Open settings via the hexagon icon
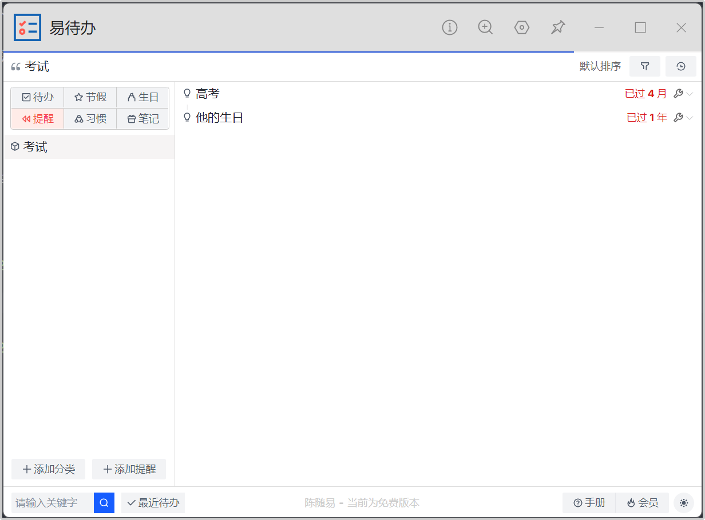Screen dimensions: 705x520 pos(521,27)
